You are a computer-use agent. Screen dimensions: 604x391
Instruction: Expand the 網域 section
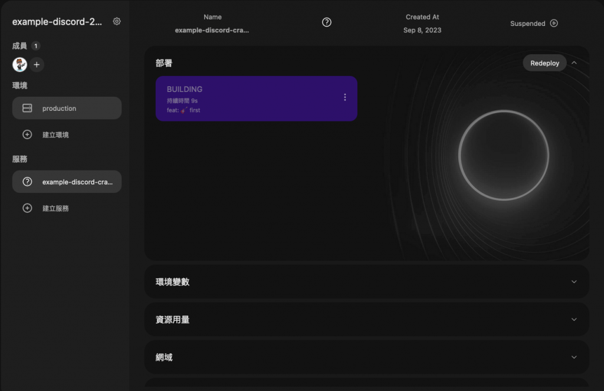tap(366, 357)
